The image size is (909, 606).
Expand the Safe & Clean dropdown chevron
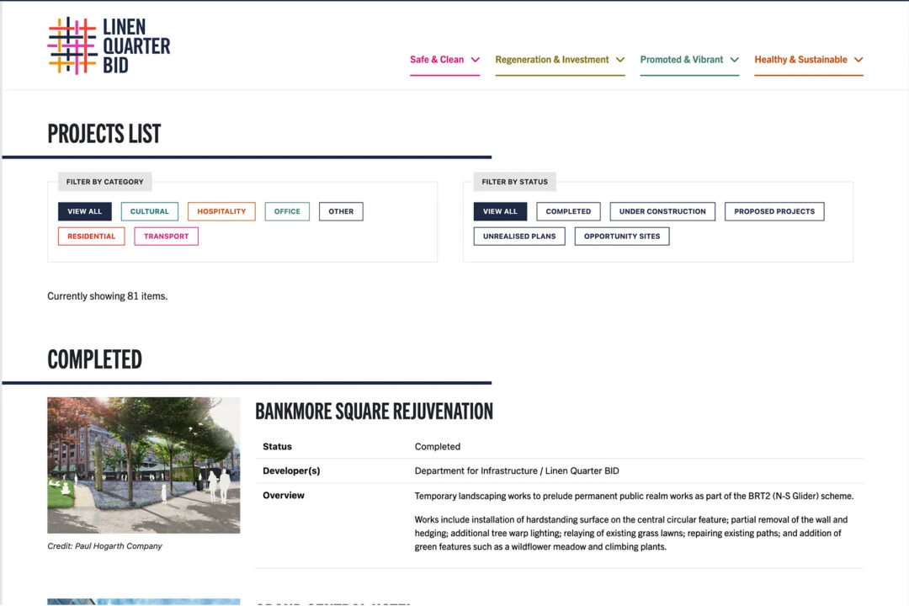click(x=476, y=60)
